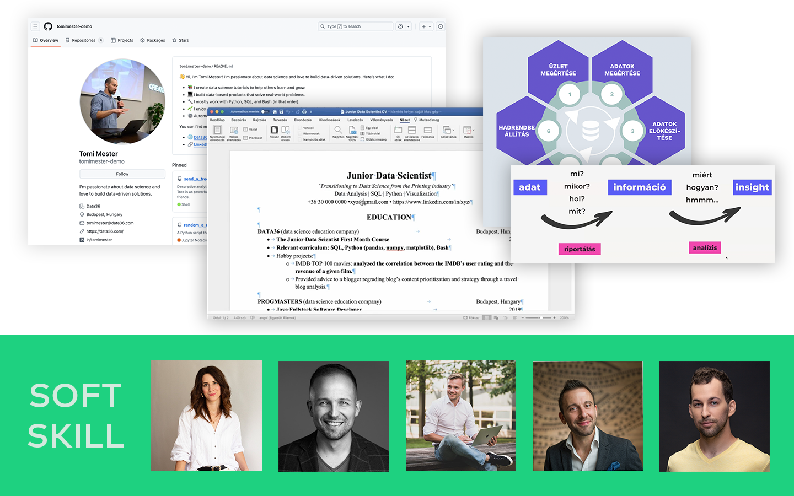The image size is (794, 496).
Task: Toggle the Automatikus mentés switch
Action: click(x=264, y=112)
